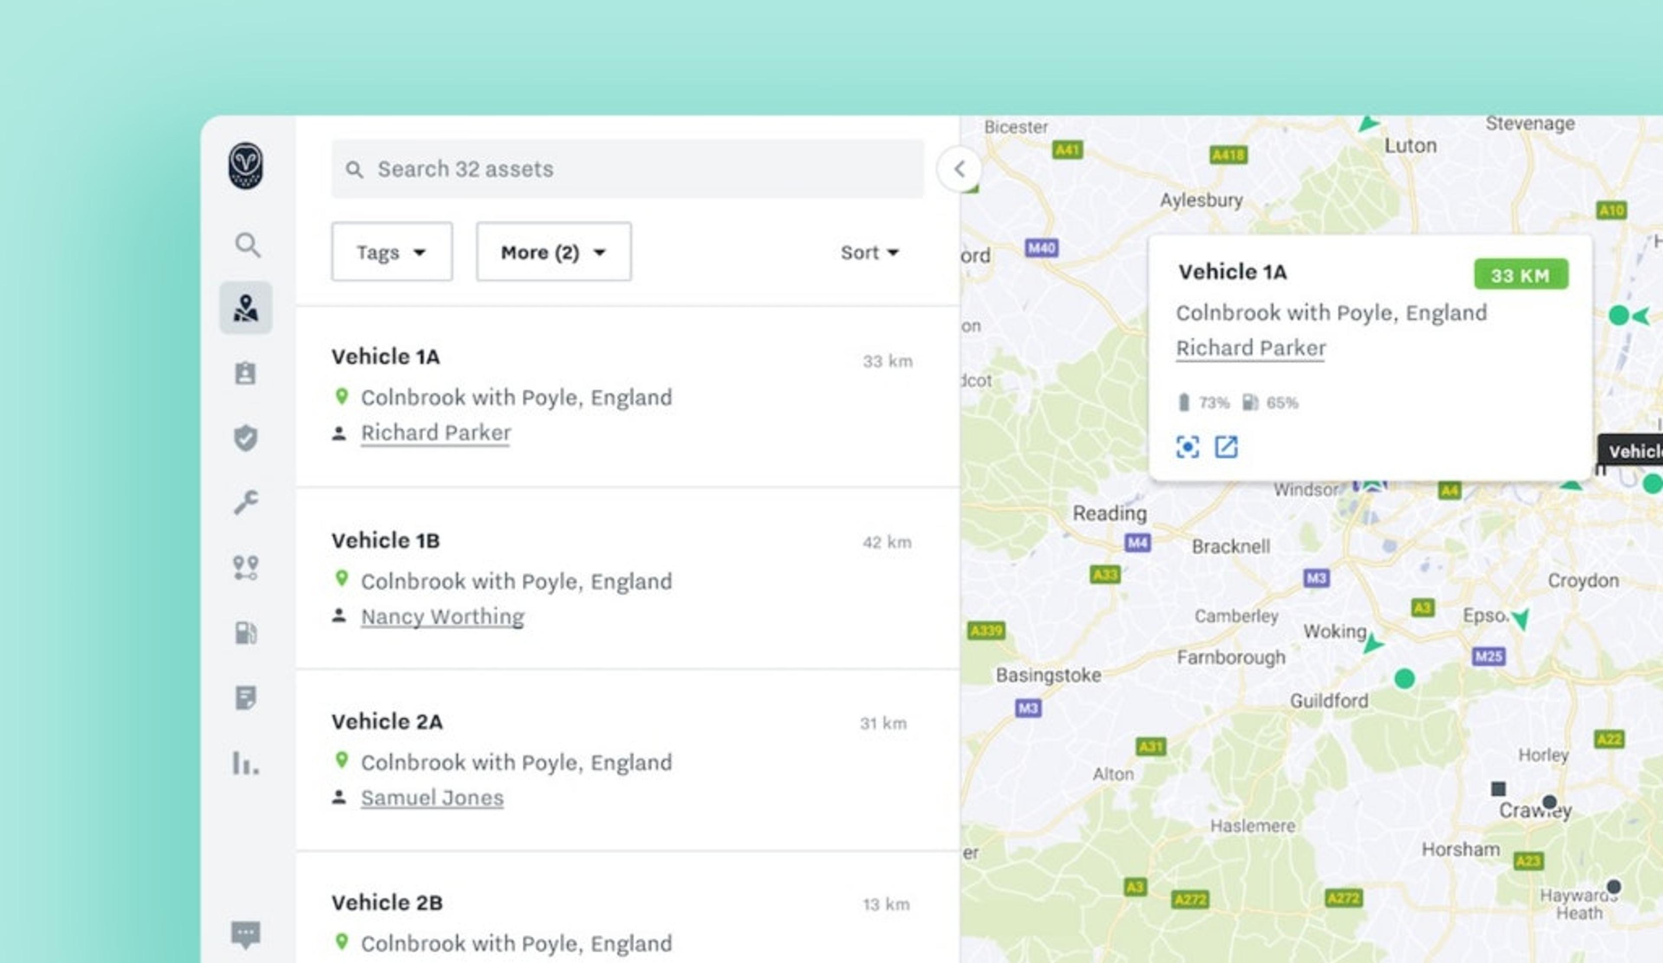Click the Search 32 assets field
The height and width of the screenshot is (963, 1663).
(x=627, y=169)
